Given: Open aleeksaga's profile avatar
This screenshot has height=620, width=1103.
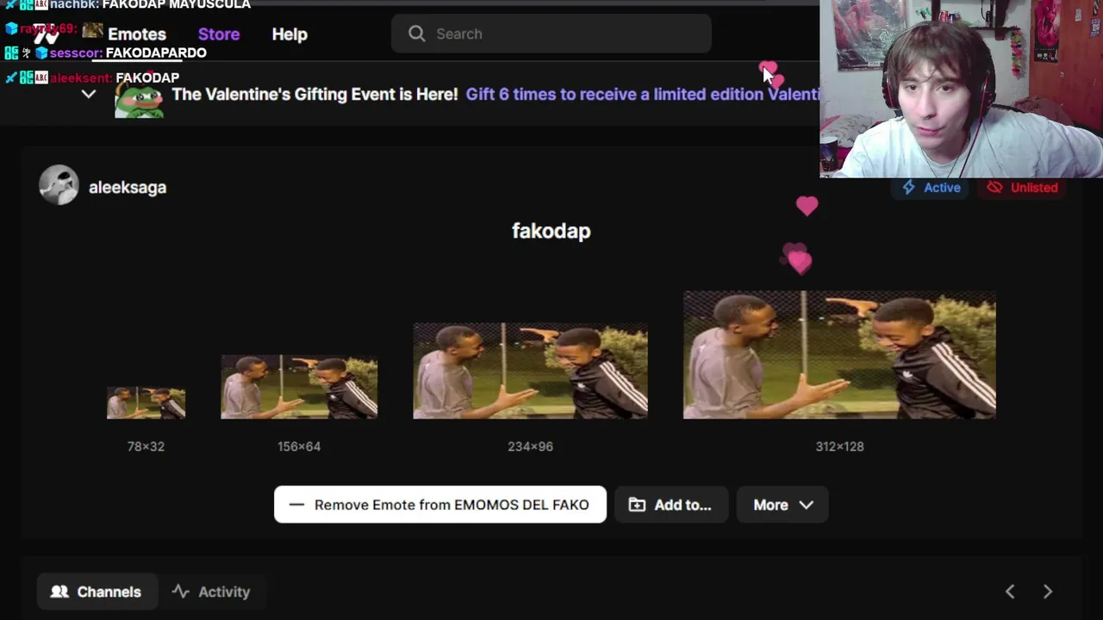Looking at the screenshot, I should tap(59, 185).
